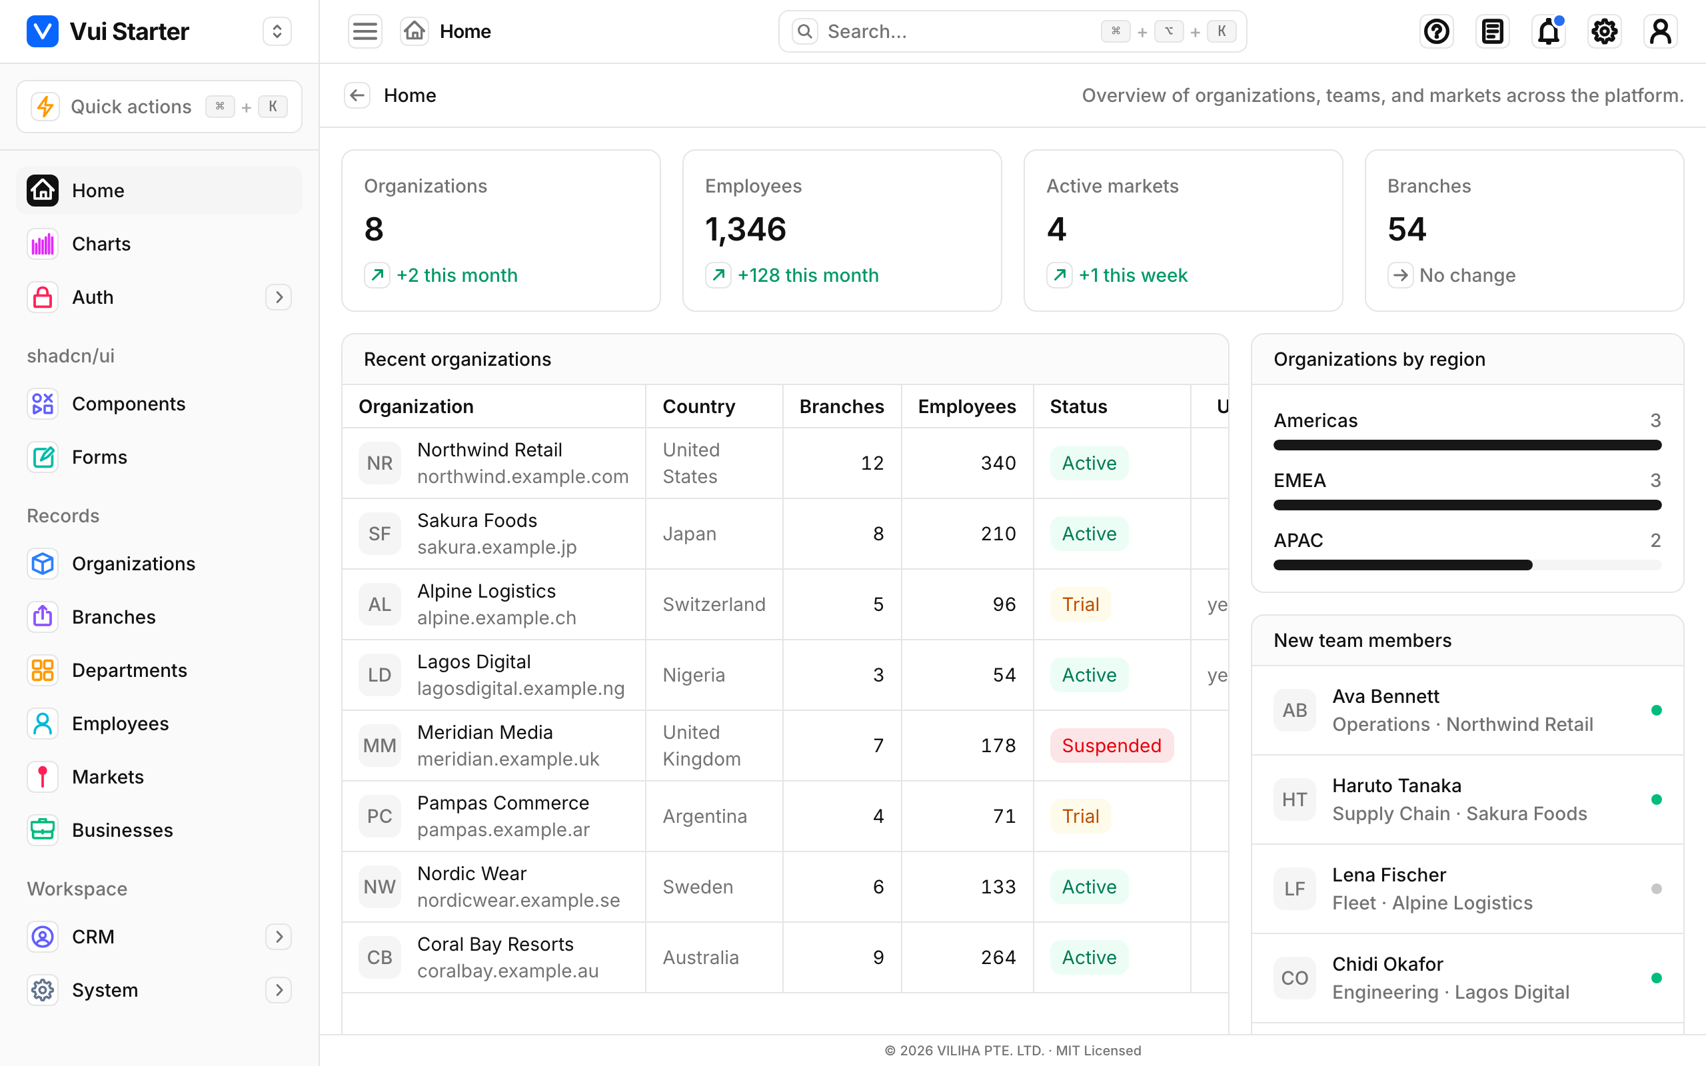This screenshot has width=1706, height=1066.
Task: Click the trend arrow in Active markets card
Action: click(x=1060, y=275)
